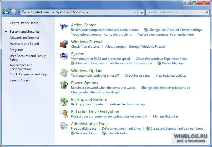Open the Power Options heading link
The image size is (212, 147).
[x=84, y=83]
